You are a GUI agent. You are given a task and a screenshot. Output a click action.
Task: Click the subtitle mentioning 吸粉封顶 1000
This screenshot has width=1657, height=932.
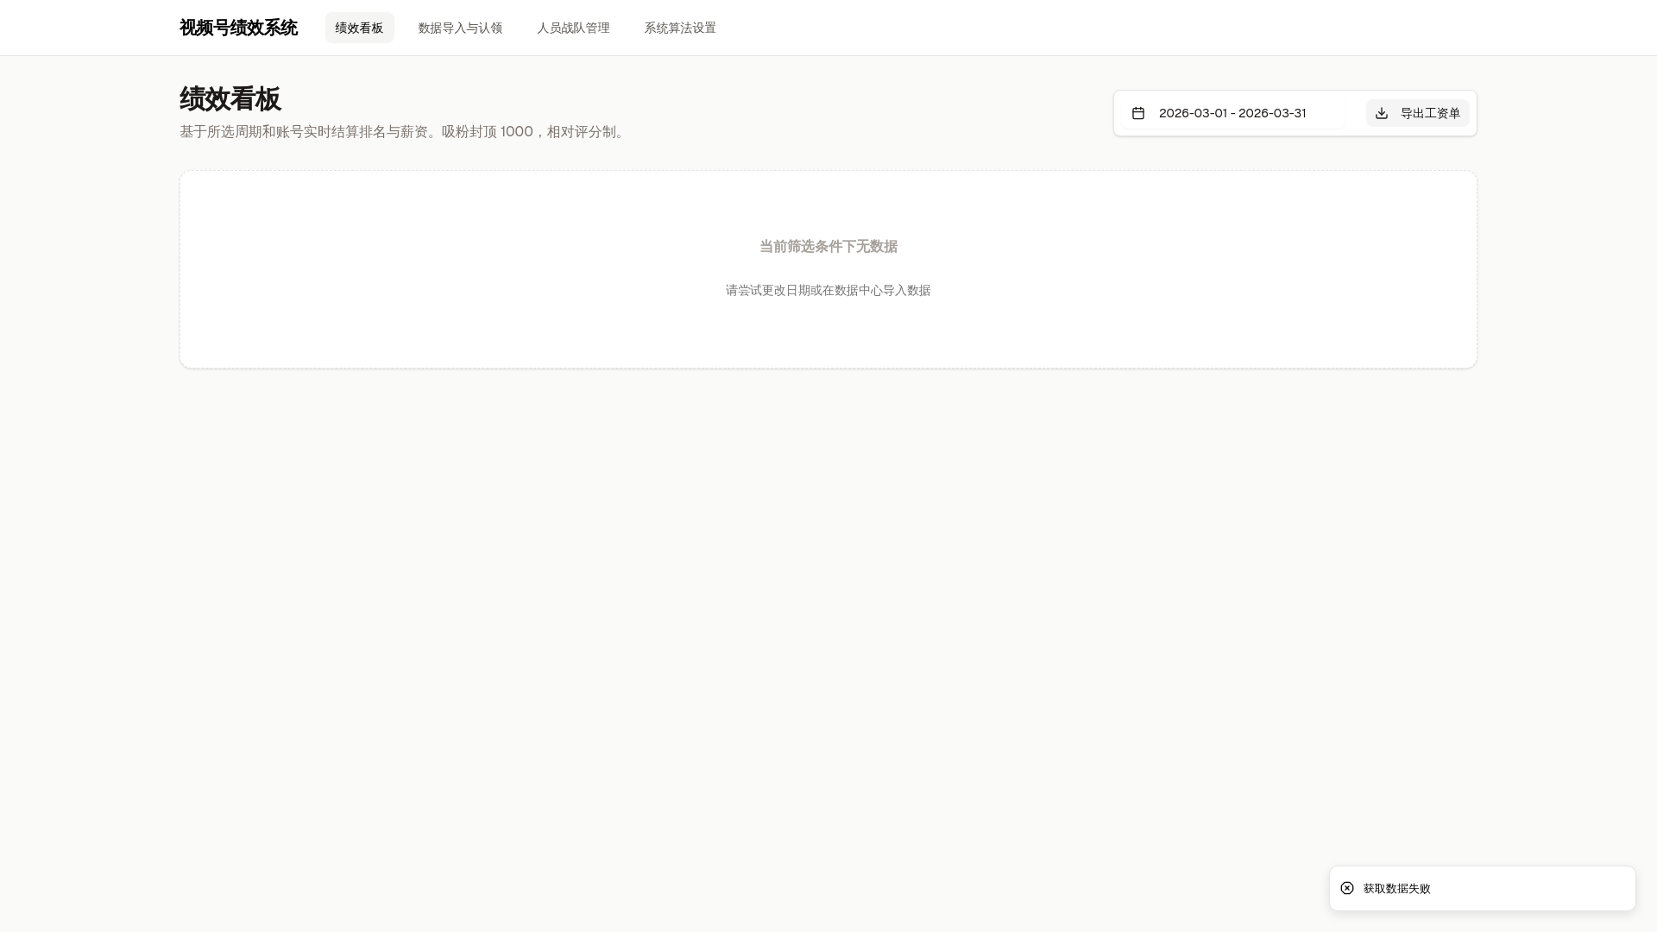pyautogui.click(x=403, y=132)
